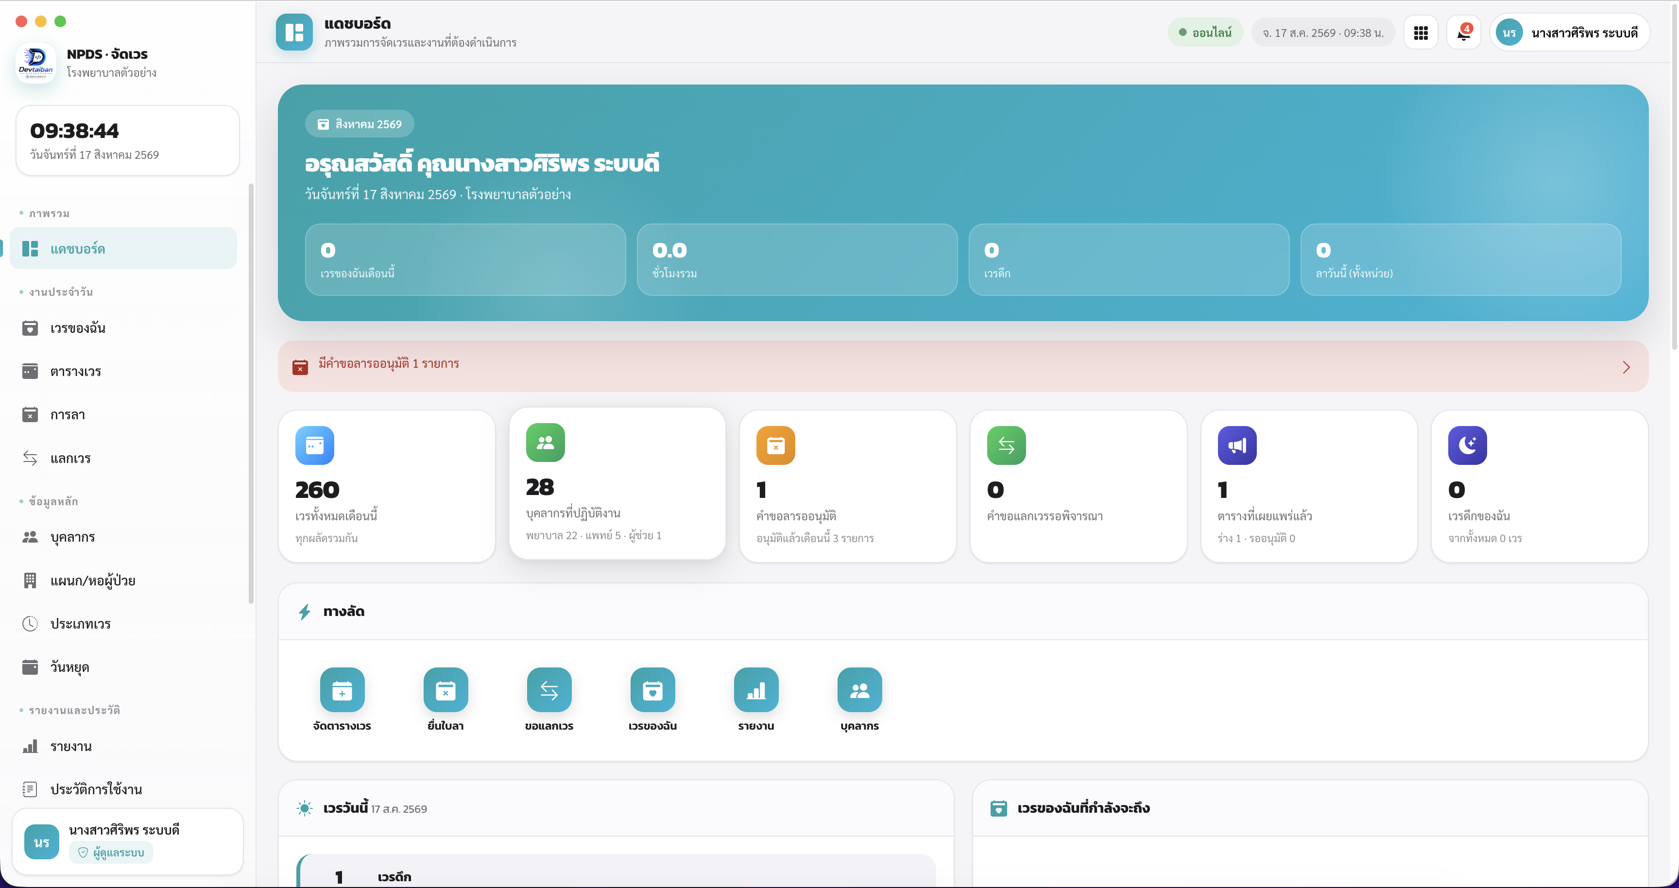Navigate to แลกเวร in the sidebar

(123, 458)
